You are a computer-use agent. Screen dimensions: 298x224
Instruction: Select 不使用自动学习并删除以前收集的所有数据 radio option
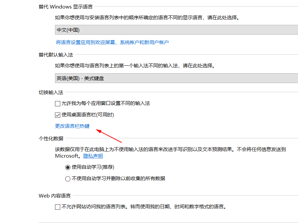click(68, 179)
